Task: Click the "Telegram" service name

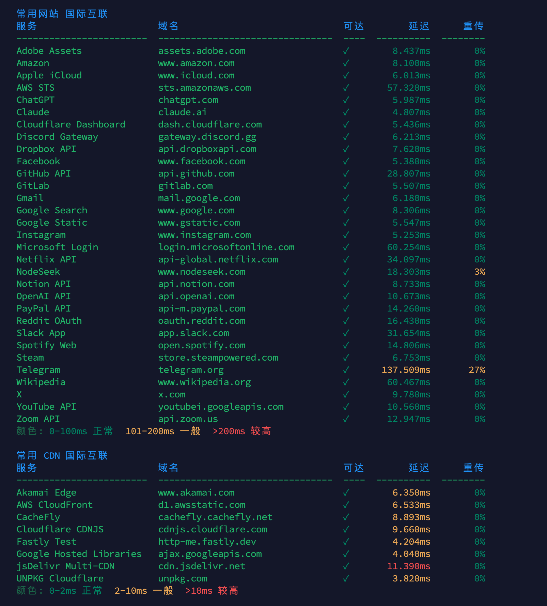Action: [x=38, y=370]
